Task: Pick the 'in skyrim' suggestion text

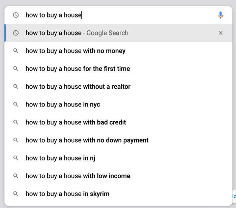Action: click(x=67, y=194)
